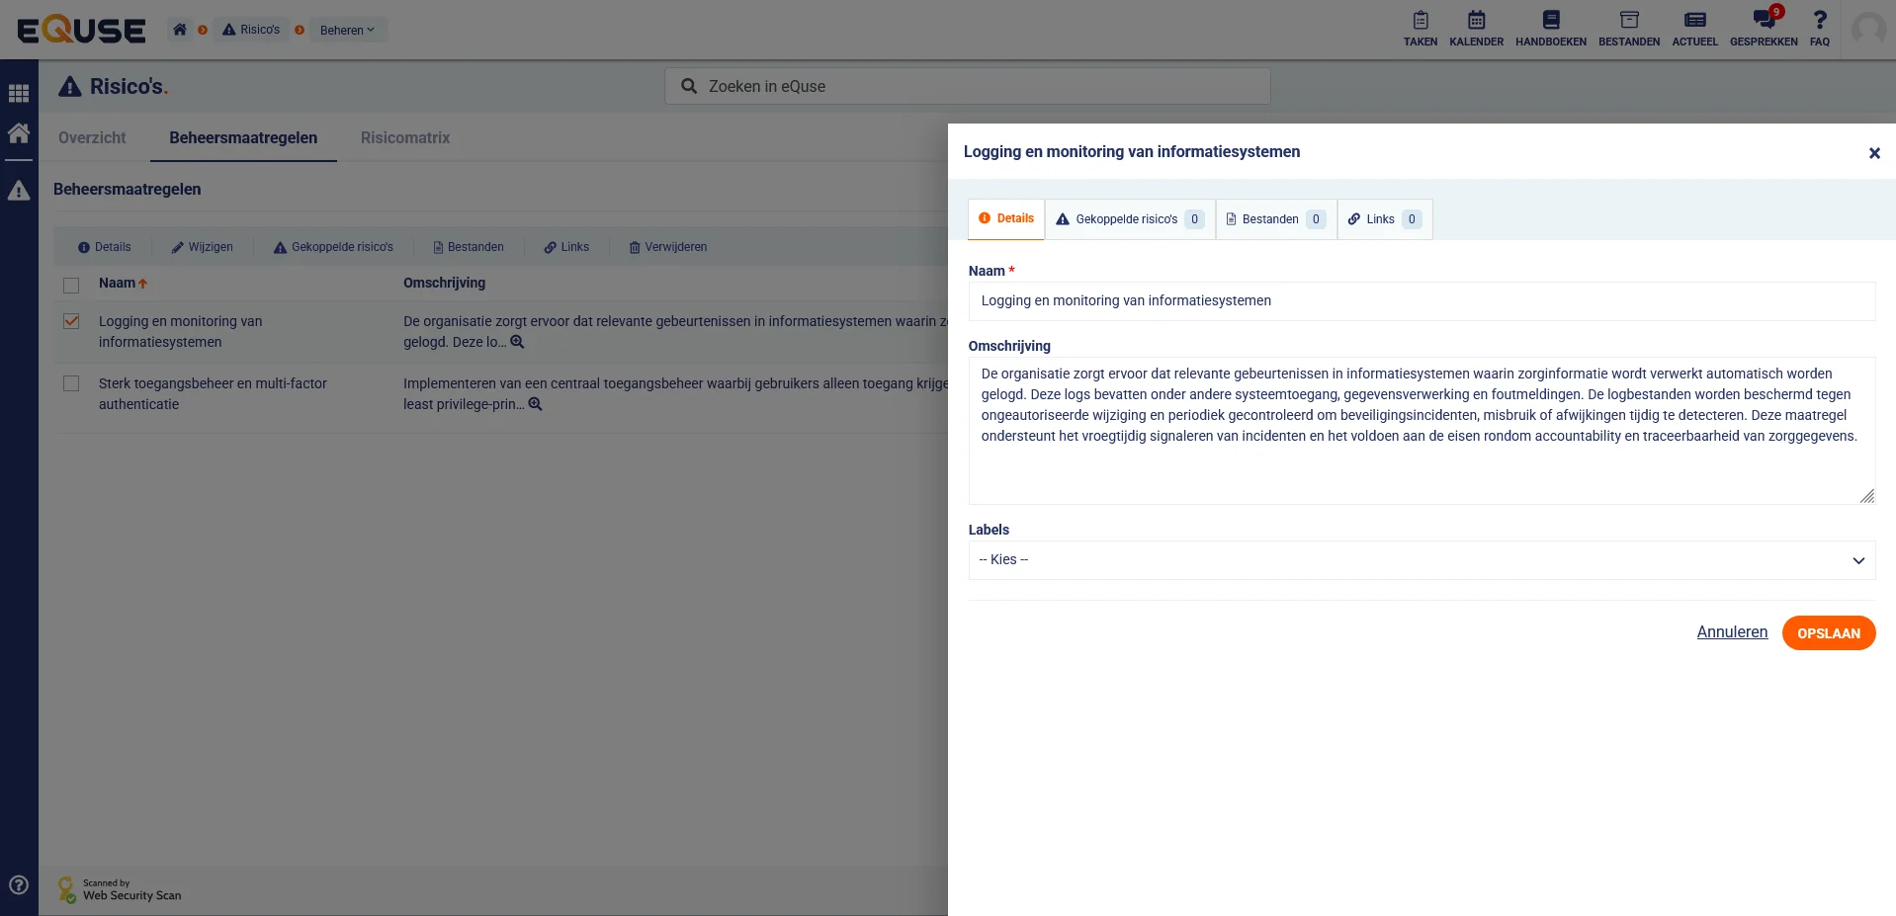Uncheck the Logging en monitoring row checkbox
1896x916 pixels.
[x=71, y=321]
